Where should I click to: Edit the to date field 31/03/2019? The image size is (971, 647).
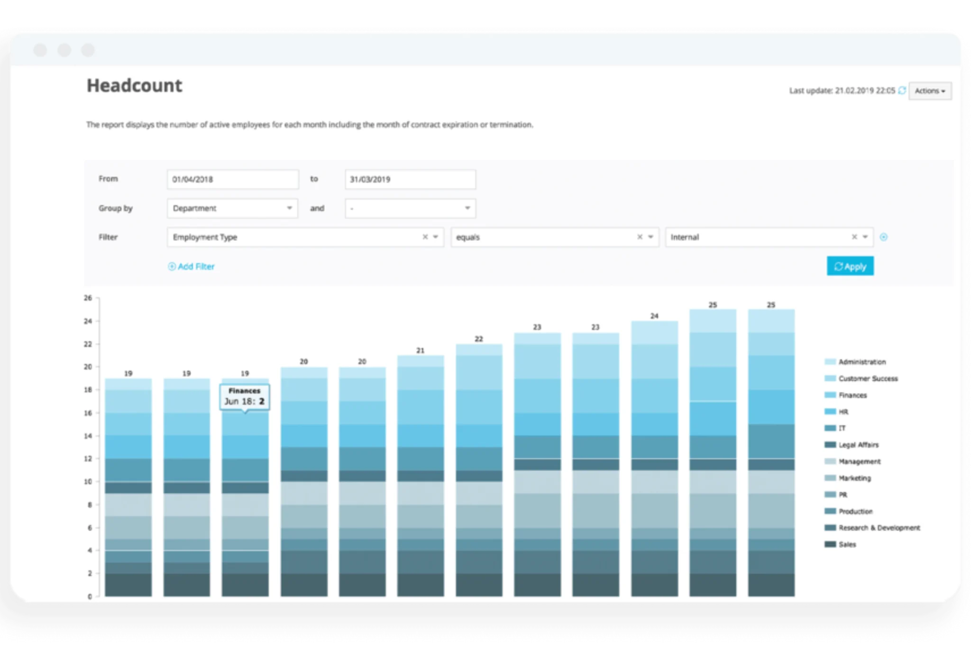(410, 179)
